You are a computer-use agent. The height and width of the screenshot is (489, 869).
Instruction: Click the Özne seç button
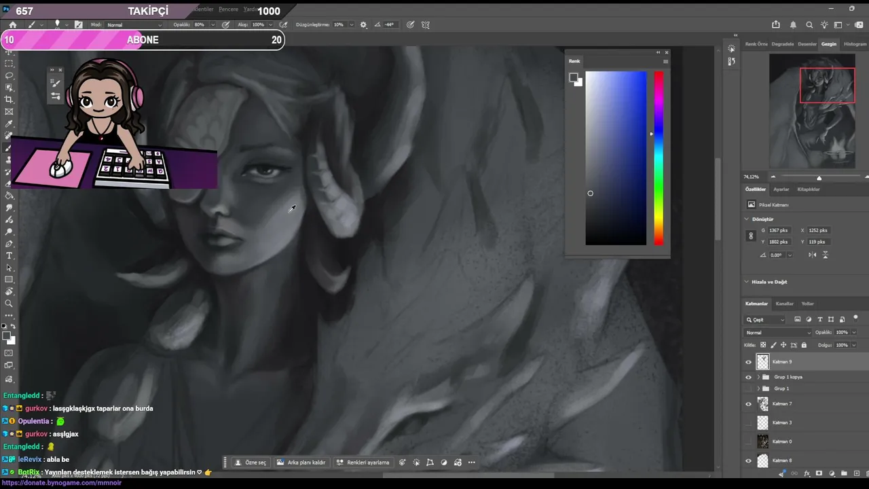coord(251,463)
